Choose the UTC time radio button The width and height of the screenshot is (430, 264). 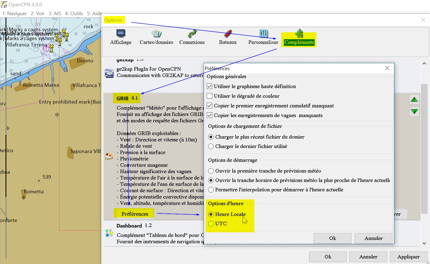[211, 224]
